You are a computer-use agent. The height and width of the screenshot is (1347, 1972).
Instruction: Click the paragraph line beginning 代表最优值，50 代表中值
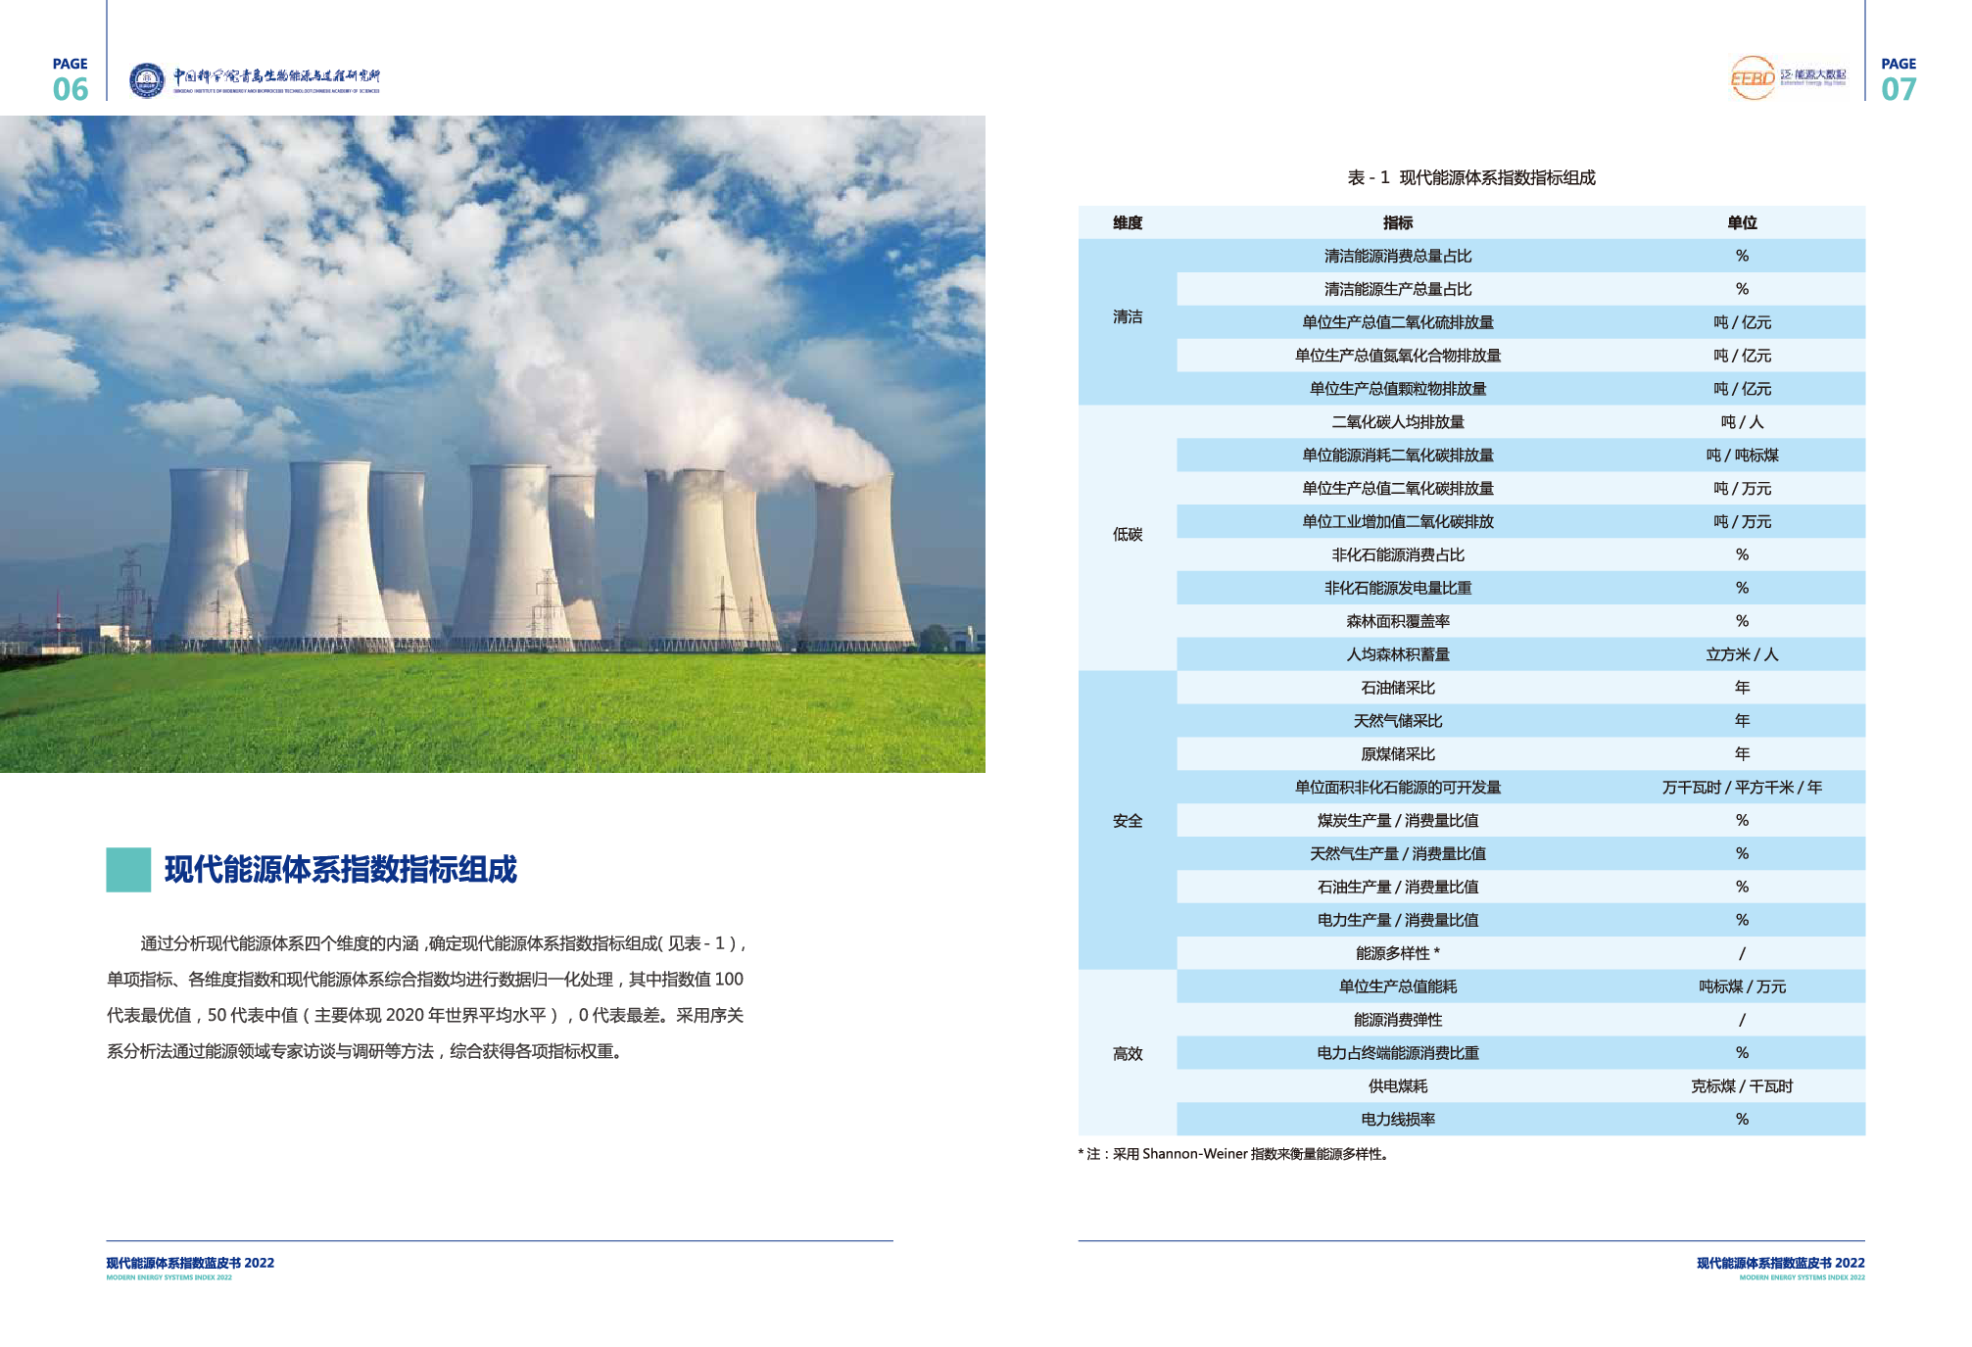[425, 1016]
